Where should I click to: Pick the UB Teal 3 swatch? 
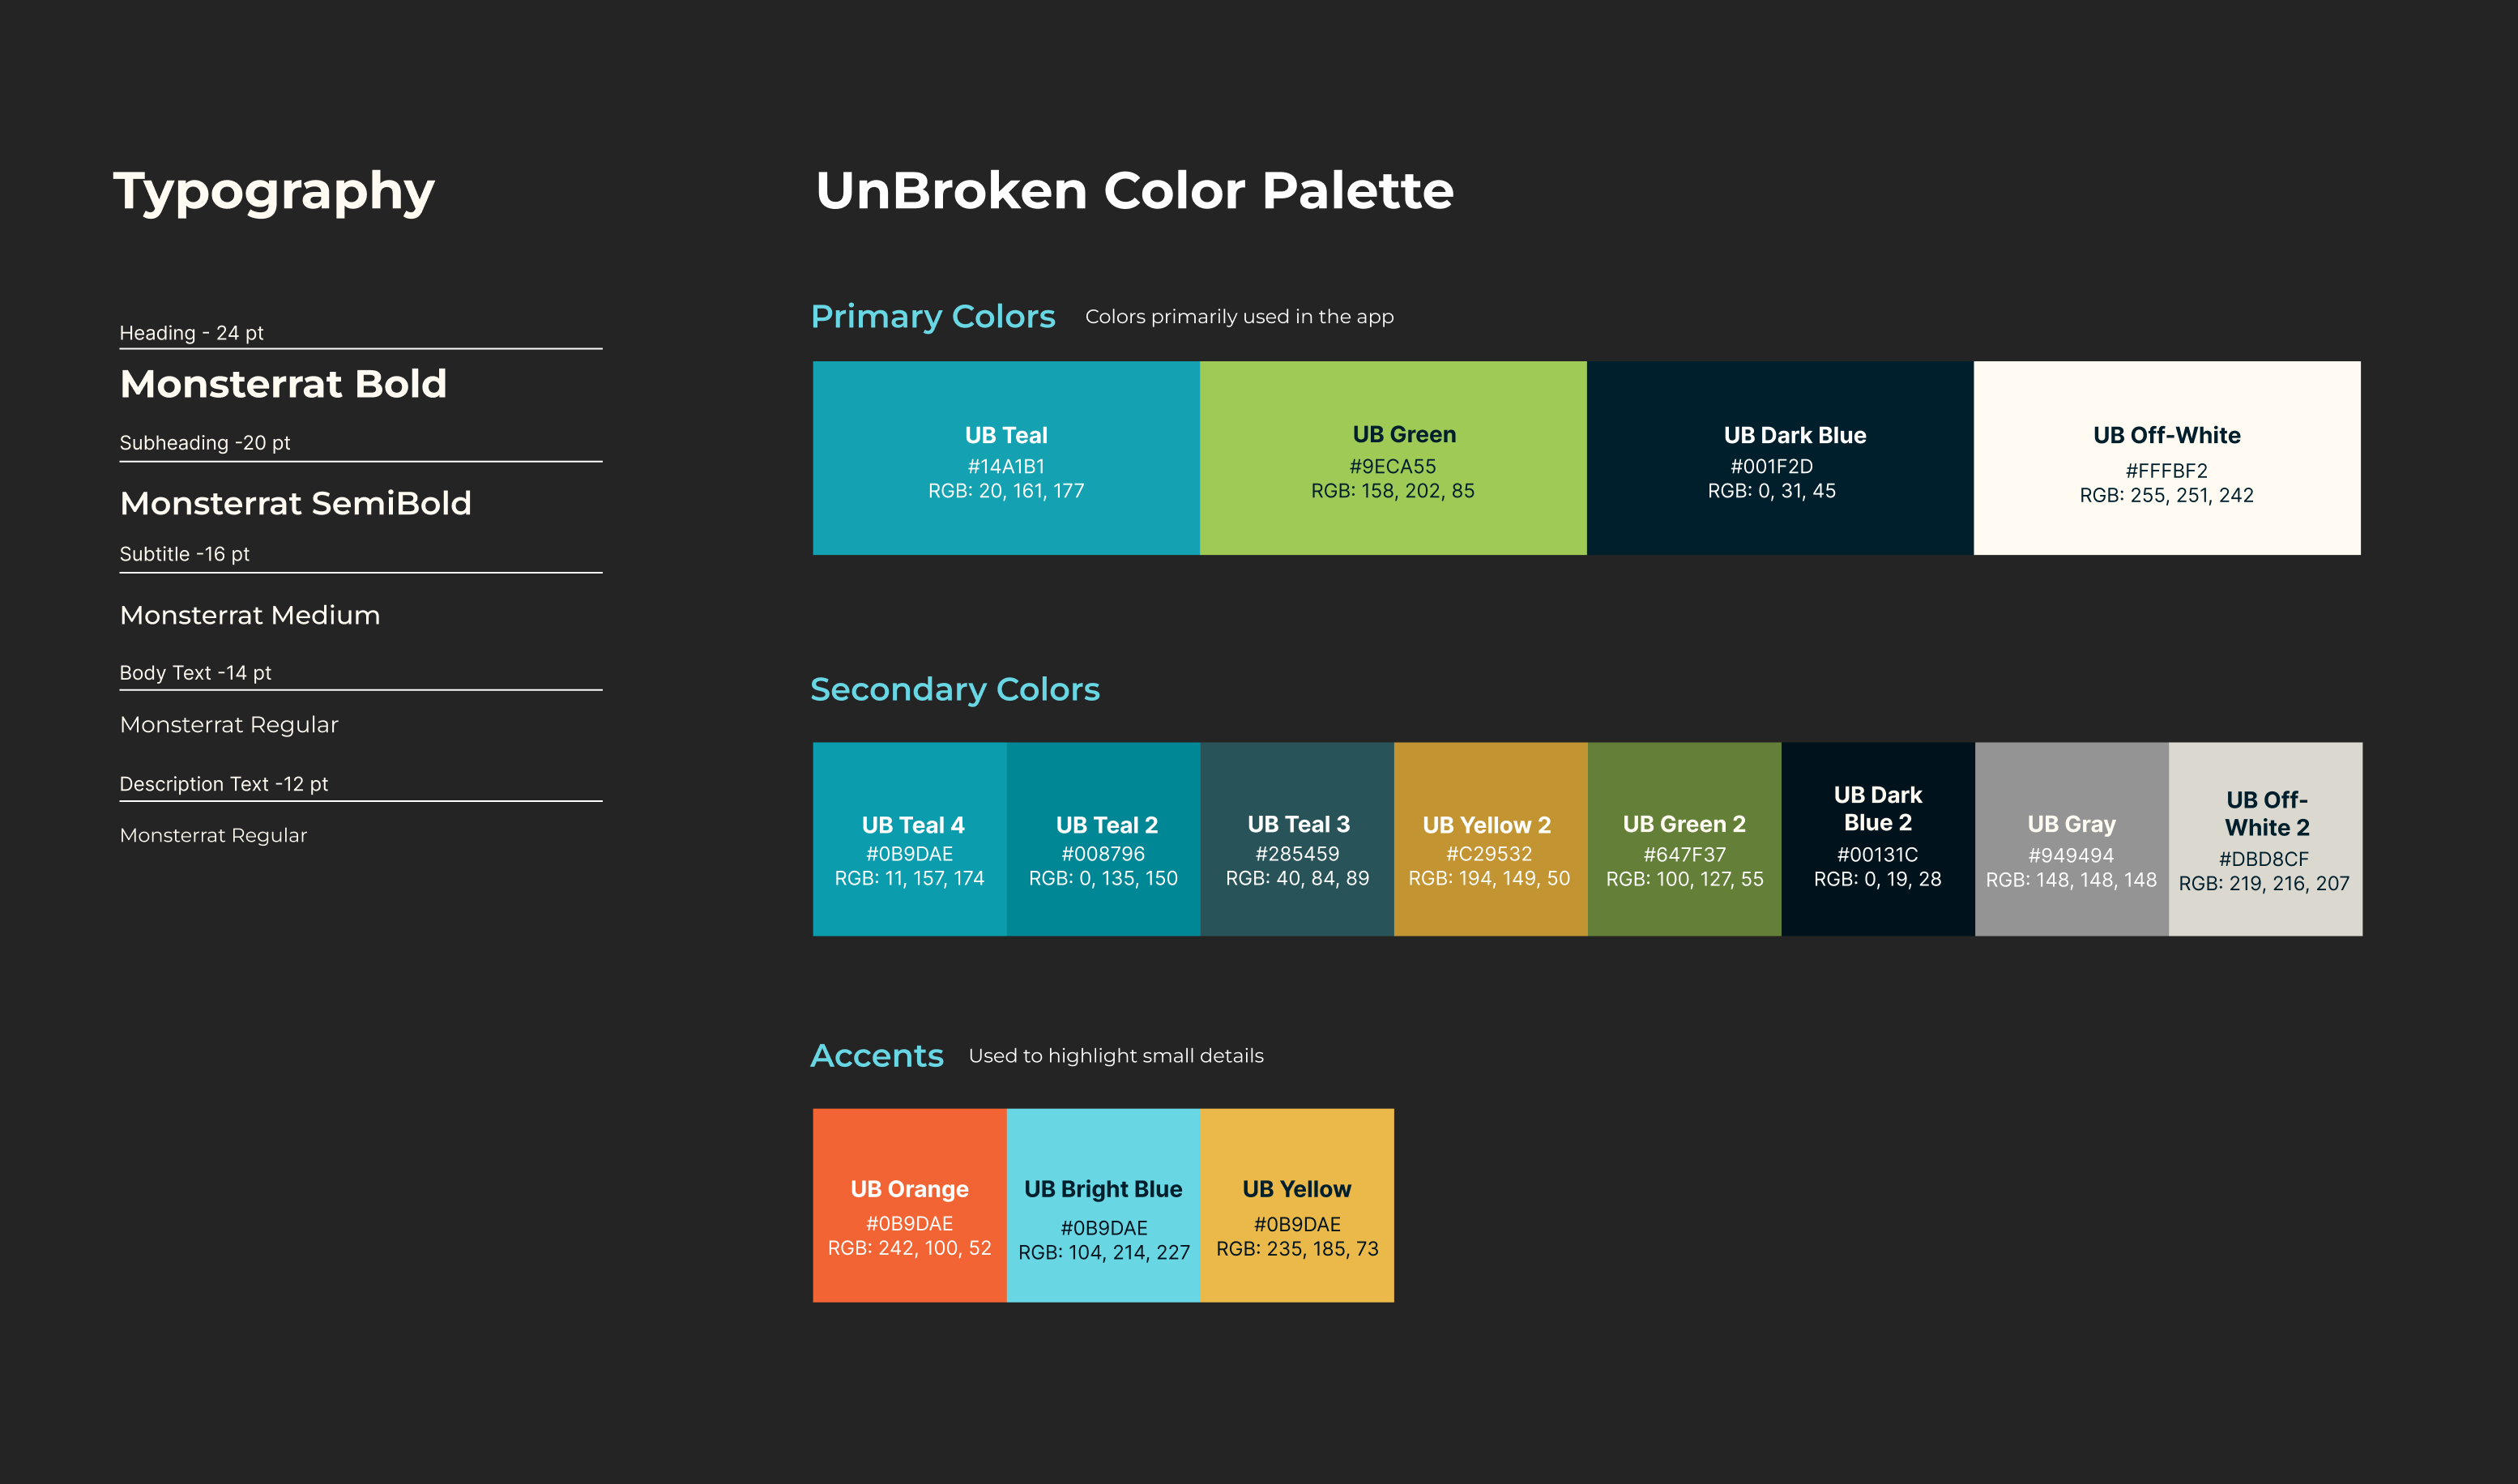click(1297, 839)
